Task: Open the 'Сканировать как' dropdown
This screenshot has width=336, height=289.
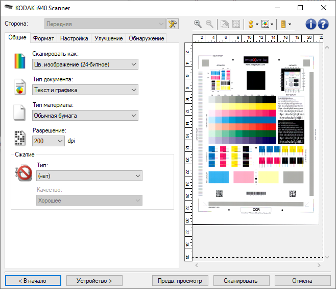Action: (85, 64)
